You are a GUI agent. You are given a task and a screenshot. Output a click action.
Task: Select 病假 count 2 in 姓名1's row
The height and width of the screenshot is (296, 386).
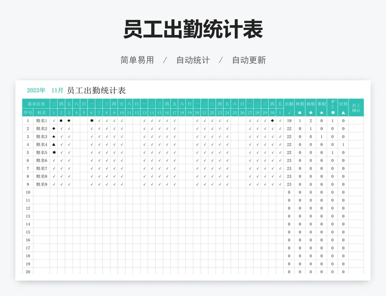(311, 121)
